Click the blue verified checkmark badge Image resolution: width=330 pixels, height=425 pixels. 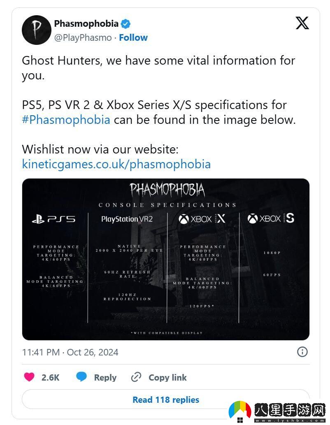pyautogui.click(x=125, y=24)
